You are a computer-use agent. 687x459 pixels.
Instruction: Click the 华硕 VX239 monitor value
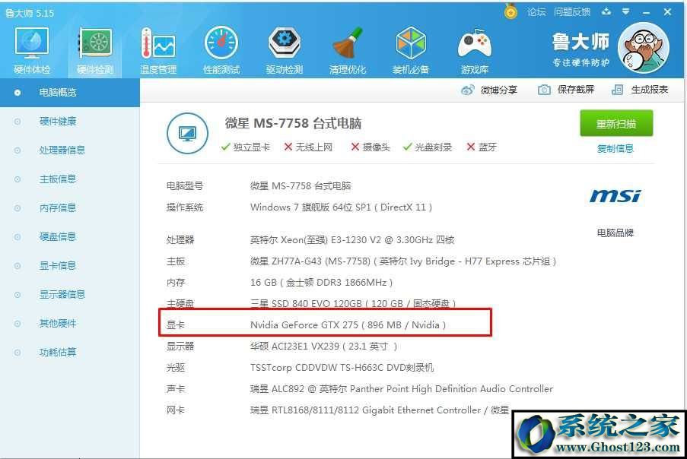(324, 346)
